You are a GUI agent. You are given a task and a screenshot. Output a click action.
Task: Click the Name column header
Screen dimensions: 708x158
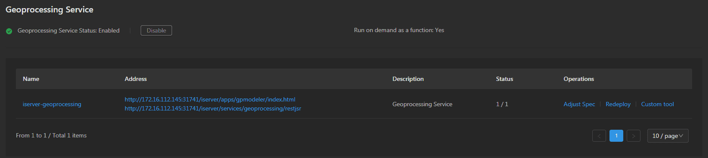click(31, 79)
